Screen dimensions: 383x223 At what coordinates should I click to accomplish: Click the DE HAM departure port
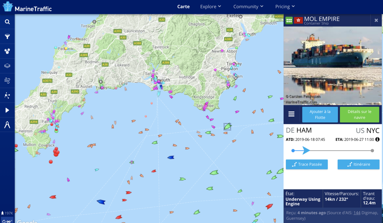tap(299, 131)
